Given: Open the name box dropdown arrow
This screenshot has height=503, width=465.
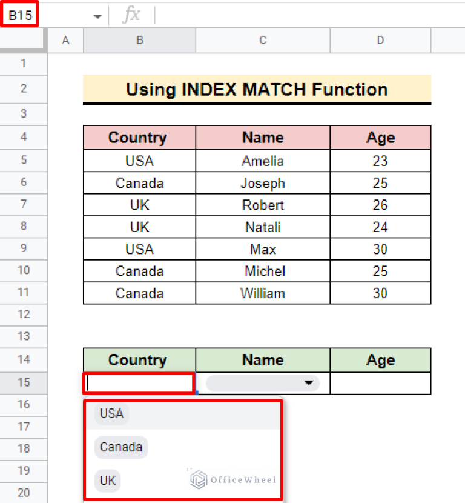Looking at the screenshot, I should [97, 16].
